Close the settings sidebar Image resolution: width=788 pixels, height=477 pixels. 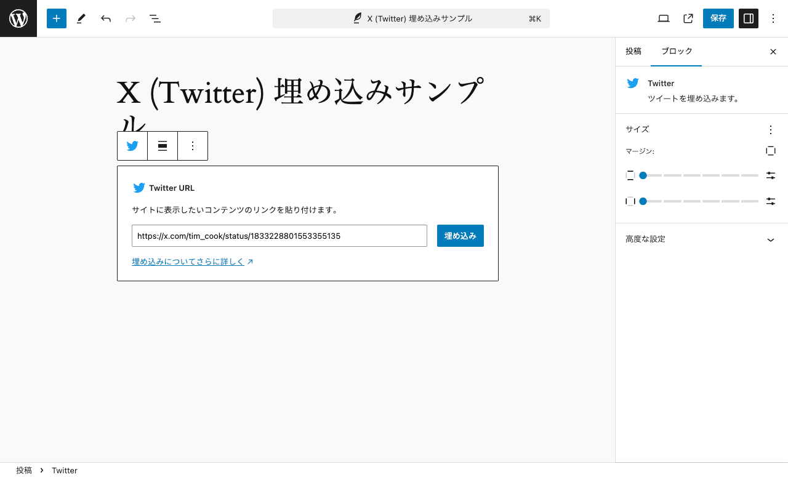click(x=773, y=52)
